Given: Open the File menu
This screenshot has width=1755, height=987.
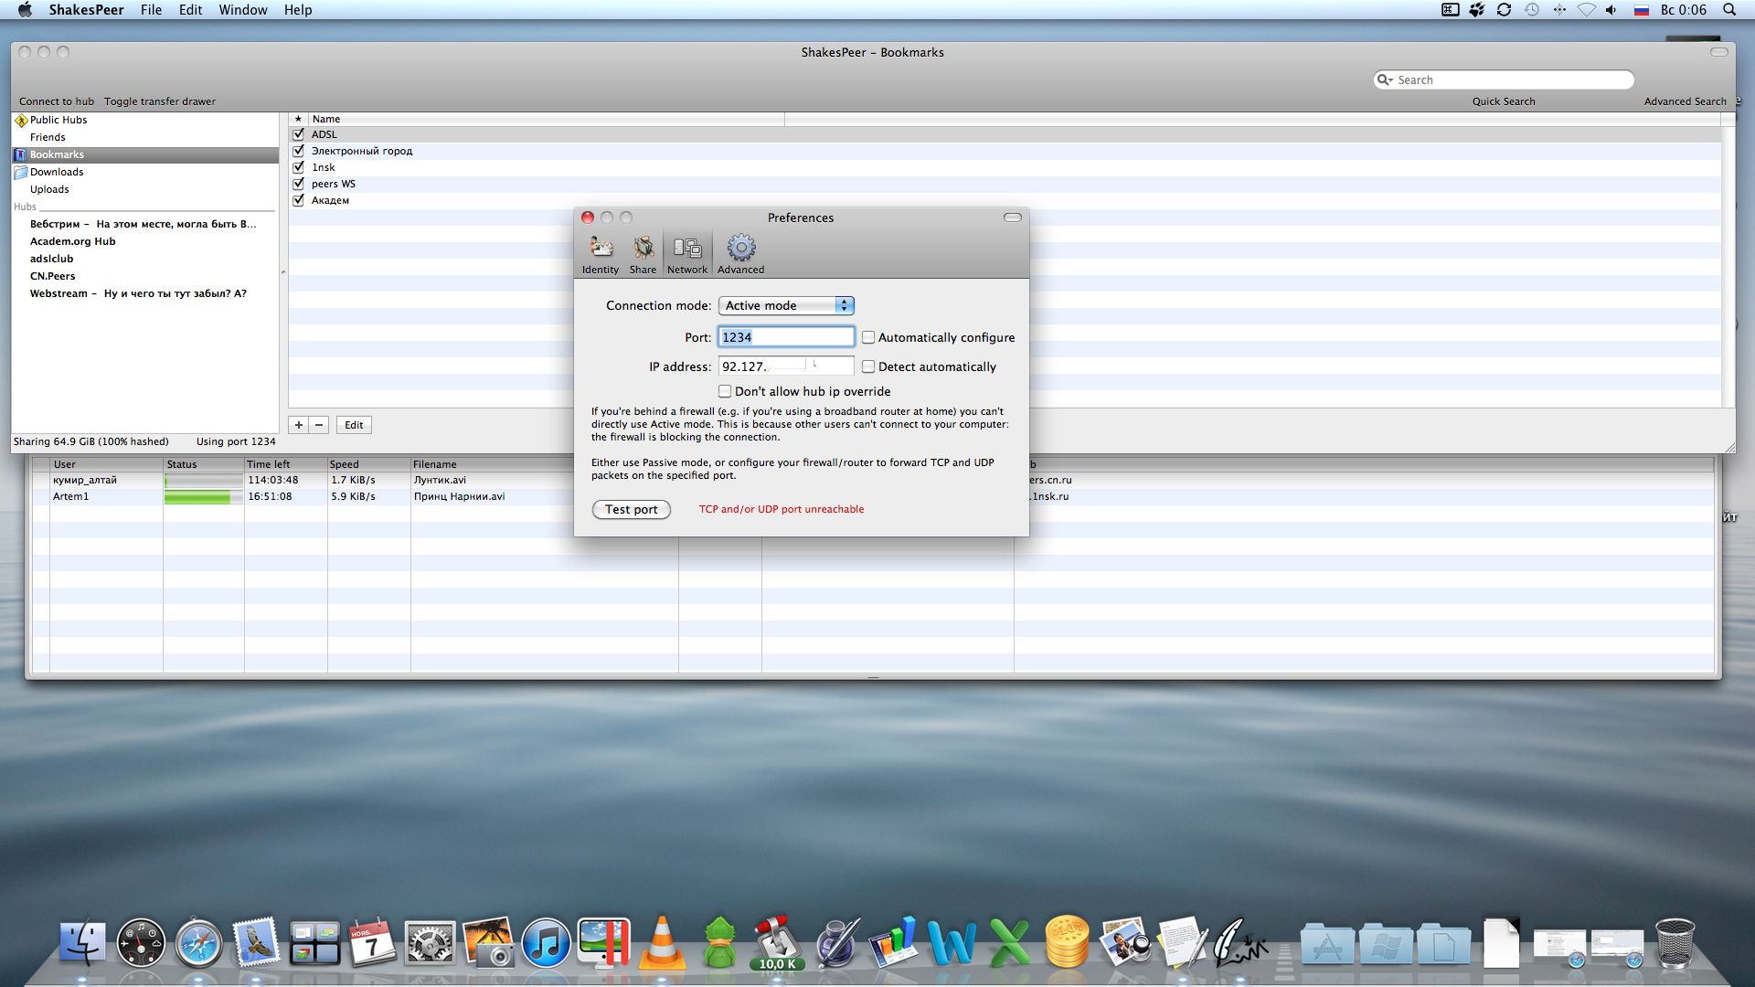Looking at the screenshot, I should click(151, 10).
